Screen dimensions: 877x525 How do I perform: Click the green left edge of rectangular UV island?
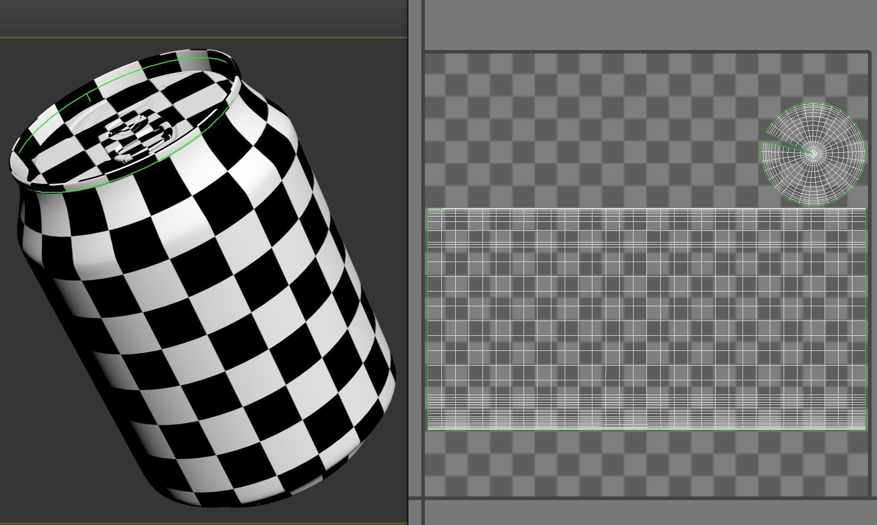(x=428, y=319)
